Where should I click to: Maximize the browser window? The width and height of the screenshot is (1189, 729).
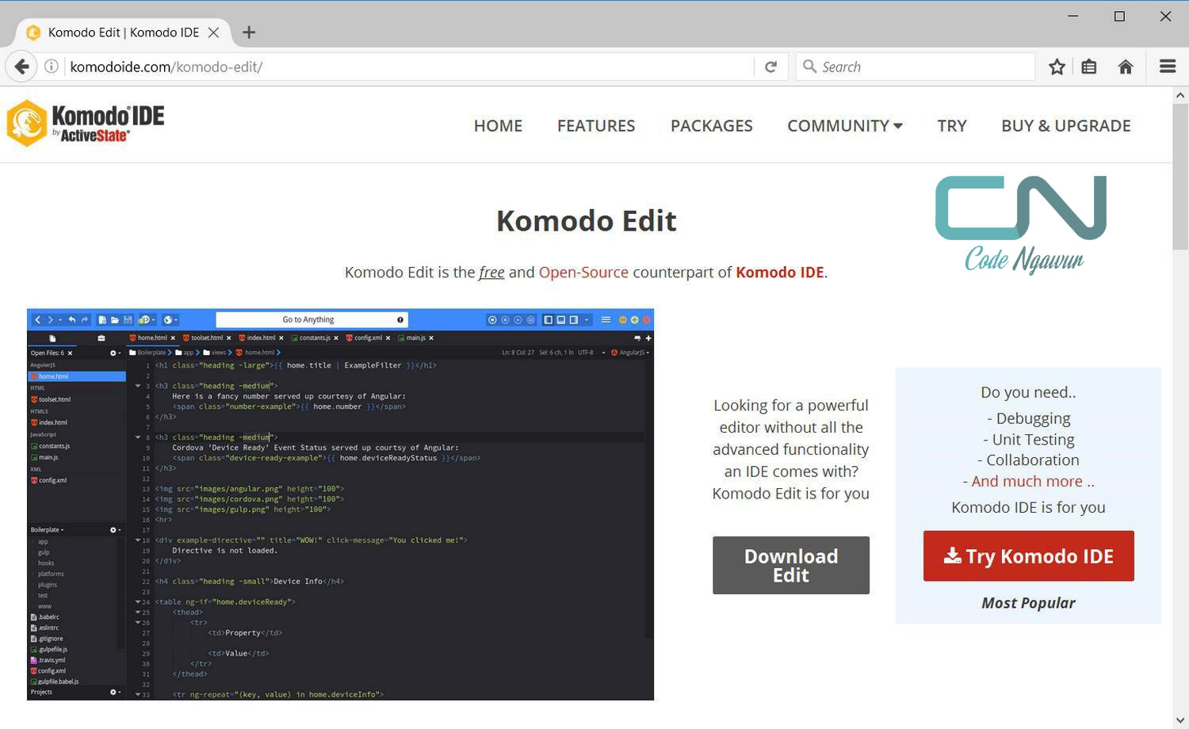coord(1119,16)
